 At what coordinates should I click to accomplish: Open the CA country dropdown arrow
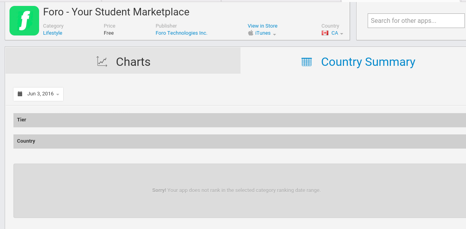[x=342, y=34]
